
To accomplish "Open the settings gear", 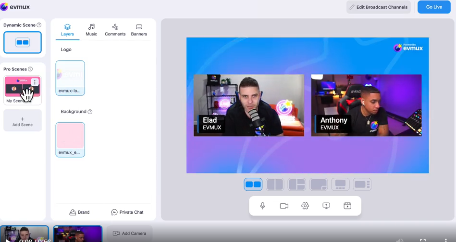I will pyautogui.click(x=305, y=206).
